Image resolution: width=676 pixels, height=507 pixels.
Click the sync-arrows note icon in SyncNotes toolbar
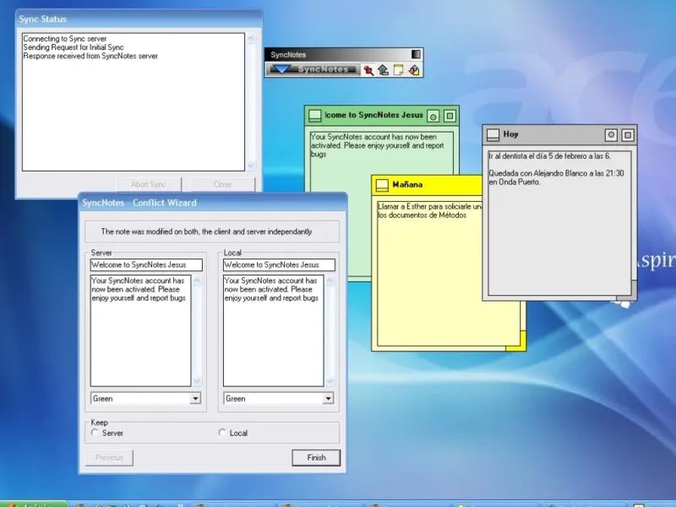point(414,70)
